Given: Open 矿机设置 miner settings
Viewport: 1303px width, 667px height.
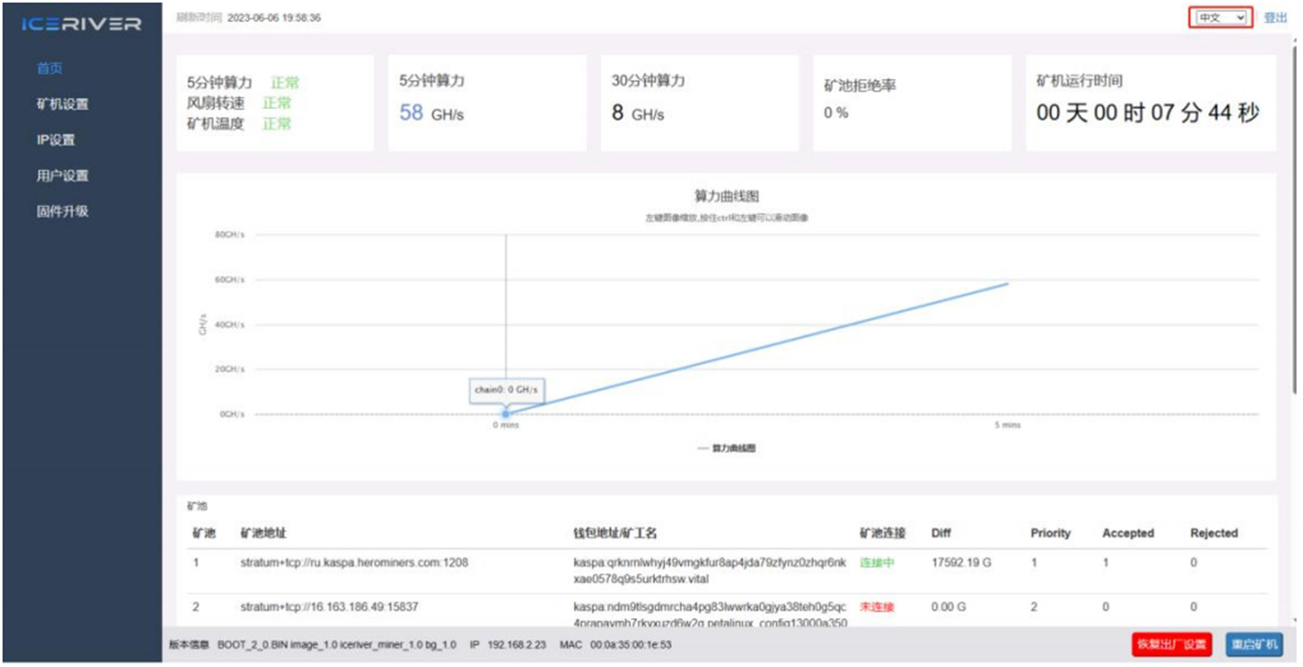Looking at the screenshot, I should (63, 104).
